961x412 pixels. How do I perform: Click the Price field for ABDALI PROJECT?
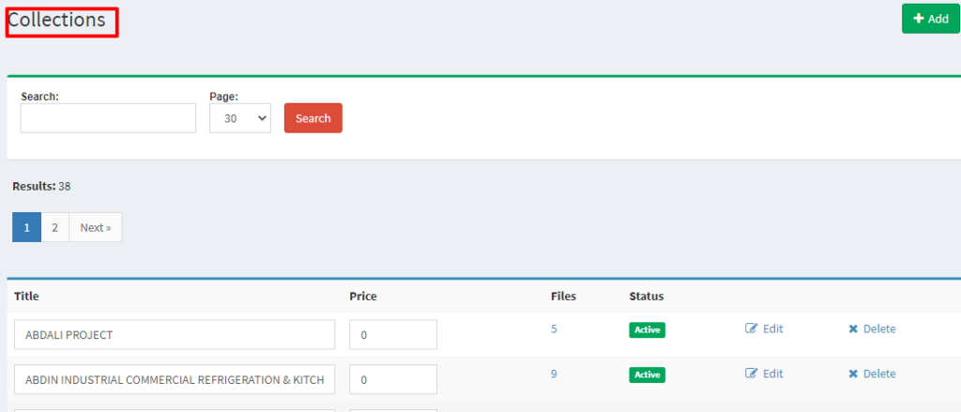393,335
